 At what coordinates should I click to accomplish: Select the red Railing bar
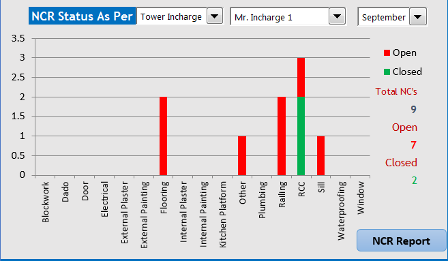tap(282, 136)
